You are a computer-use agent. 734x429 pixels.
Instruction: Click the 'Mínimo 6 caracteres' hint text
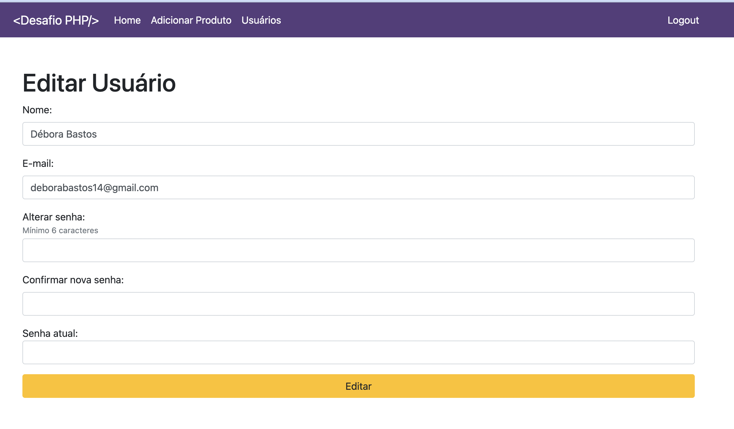(x=60, y=230)
